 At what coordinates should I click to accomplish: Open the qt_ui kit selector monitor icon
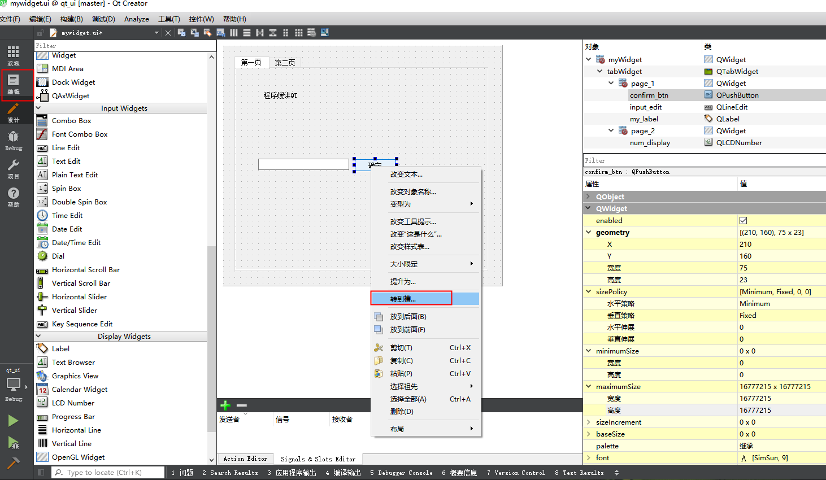tap(14, 385)
